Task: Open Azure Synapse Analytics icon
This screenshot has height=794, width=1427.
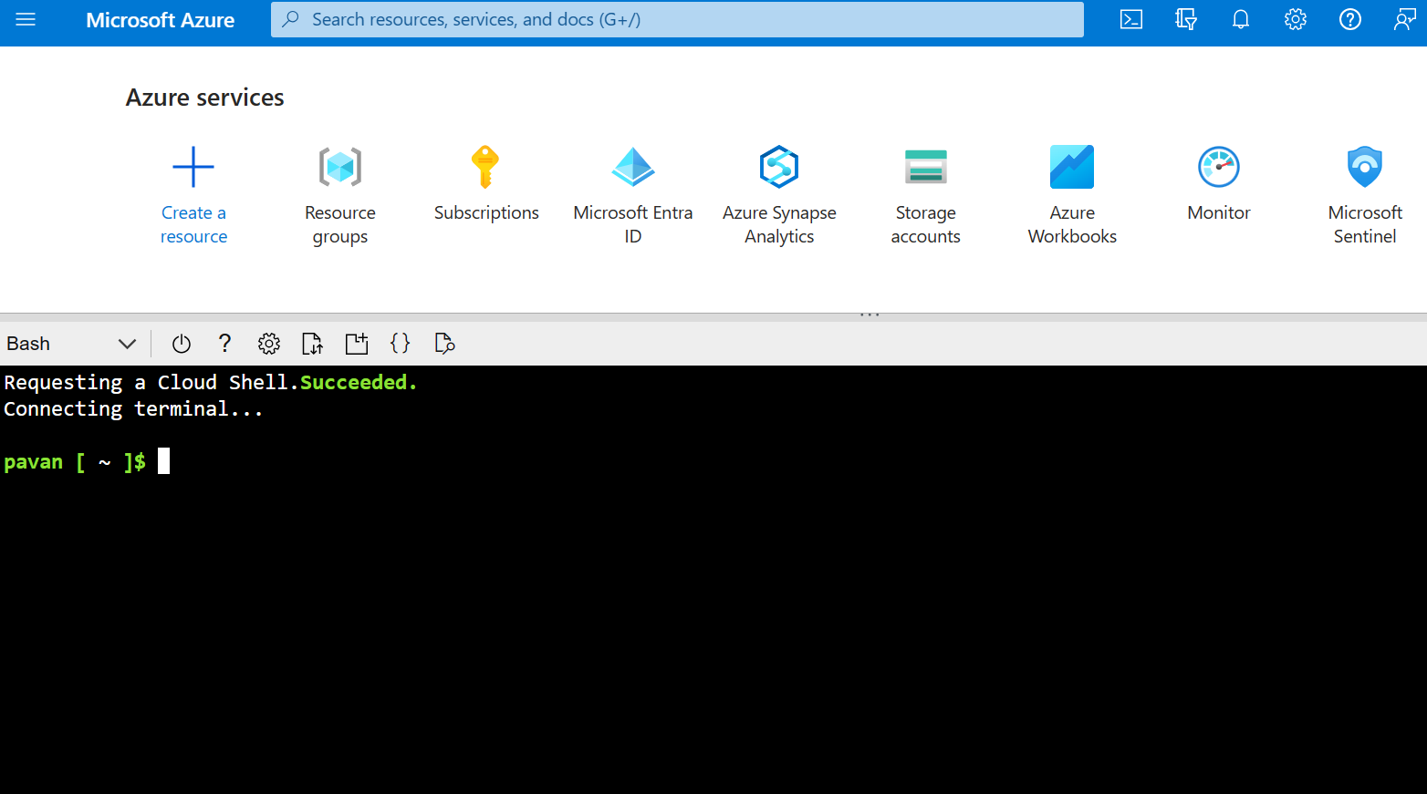Action: pos(779,167)
